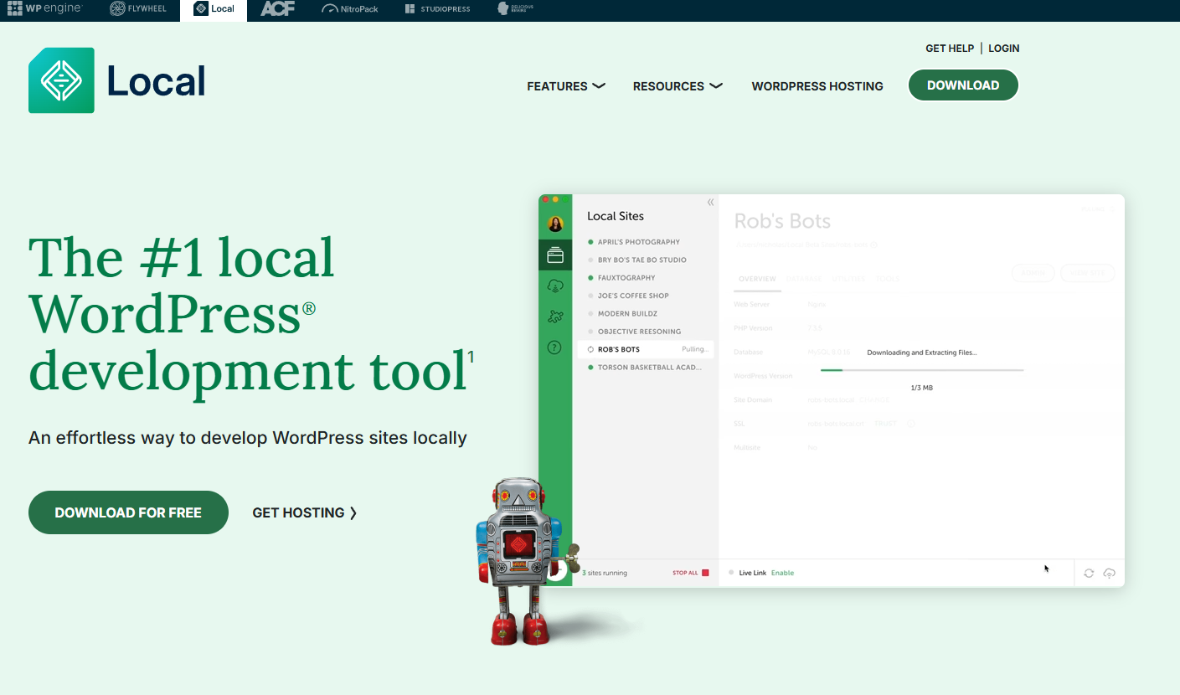Expand the Features dropdown menu

click(566, 86)
